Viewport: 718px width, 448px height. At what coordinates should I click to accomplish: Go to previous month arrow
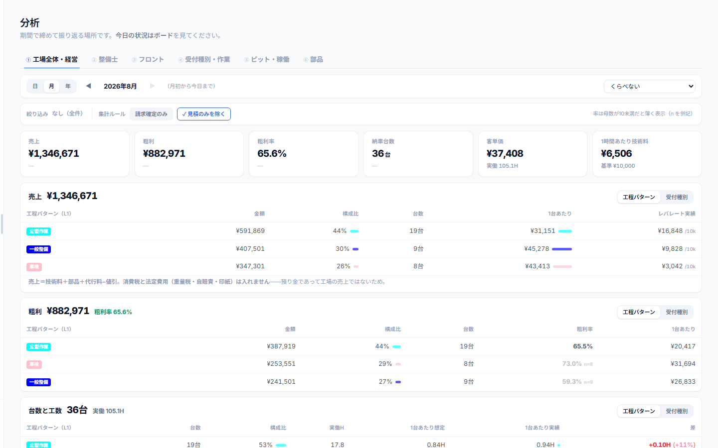point(88,86)
